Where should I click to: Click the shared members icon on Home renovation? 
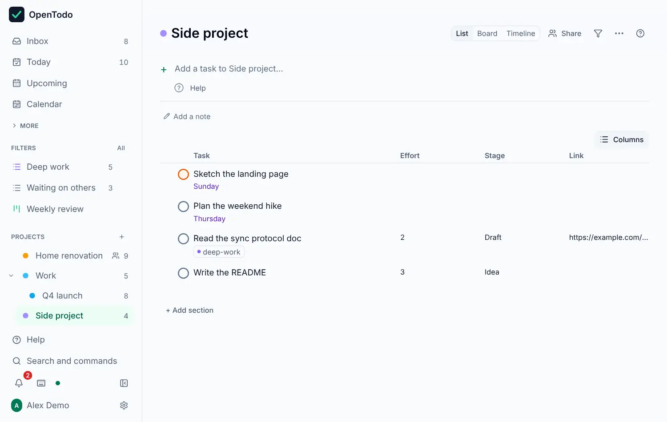(116, 256)
